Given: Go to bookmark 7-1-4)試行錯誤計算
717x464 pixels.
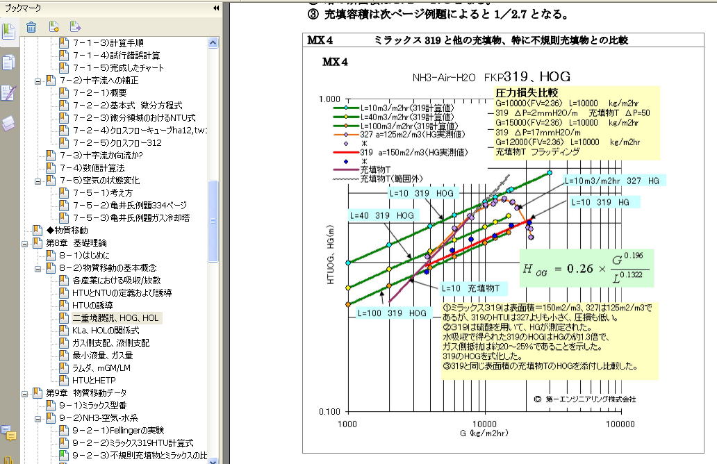Looking at the screenshot, I should click(116, 56).
